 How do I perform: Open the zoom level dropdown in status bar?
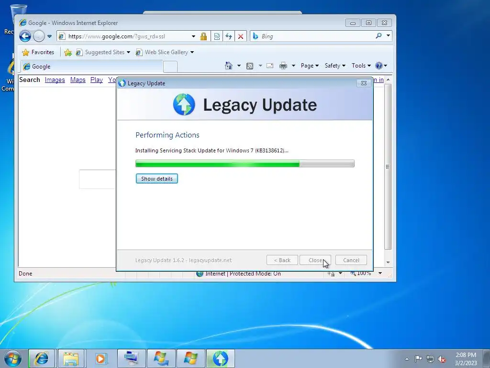click(380, 274)
